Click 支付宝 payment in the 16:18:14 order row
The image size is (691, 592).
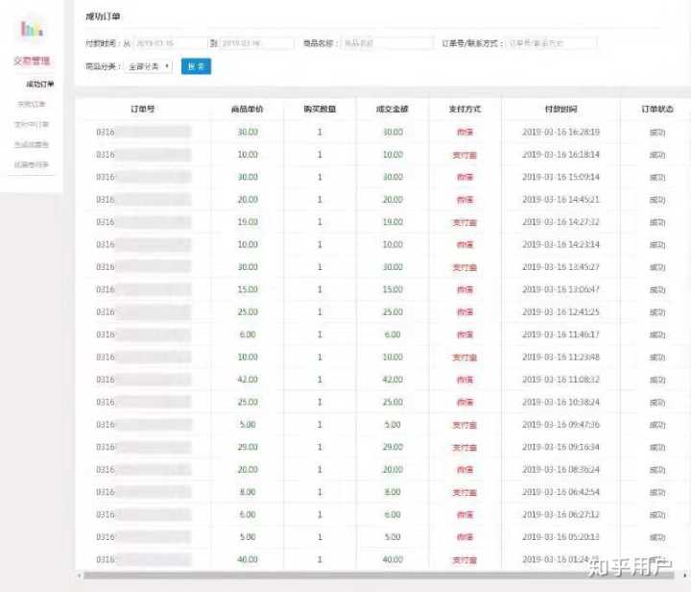[x=465, y=155]
